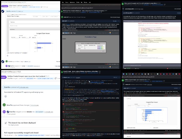The height and width of the screenshot is (139, 182).
Task: Toggle first reviewer row checkbox in Promotions modal
Action: 77,47
